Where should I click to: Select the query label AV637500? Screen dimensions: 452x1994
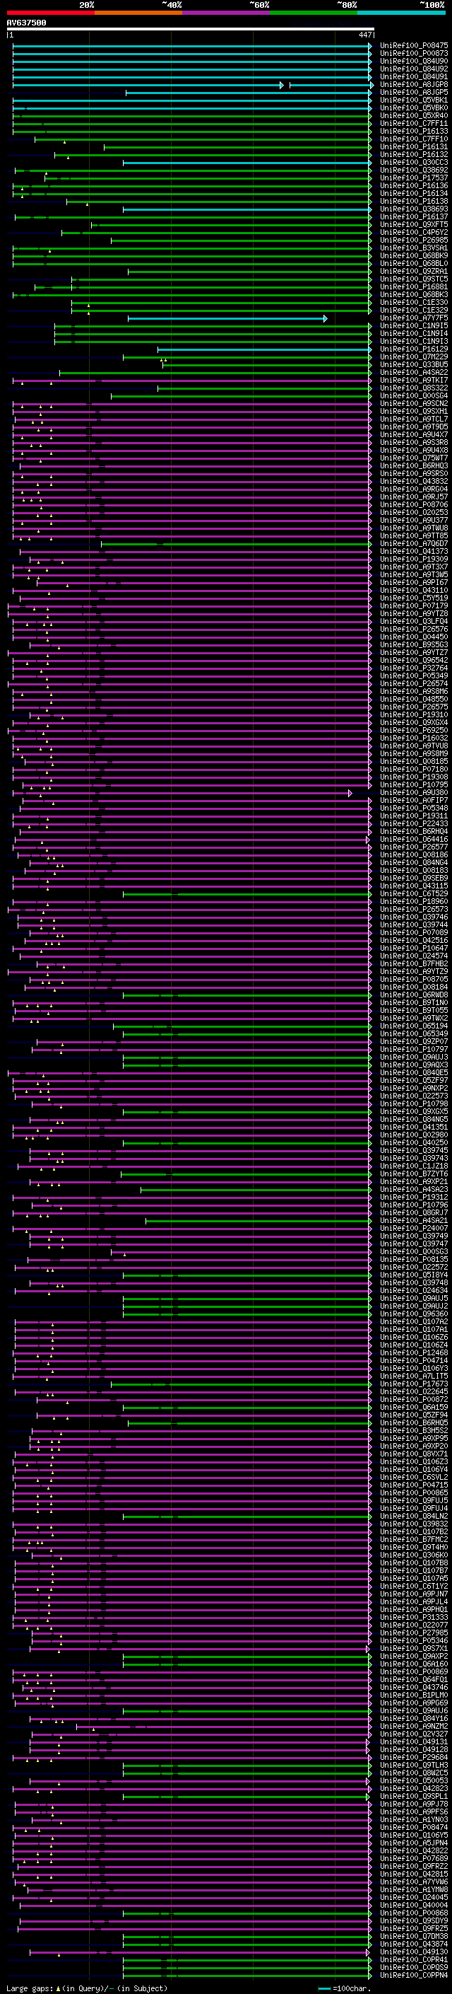pyautogui.click(x=26, y=23)
